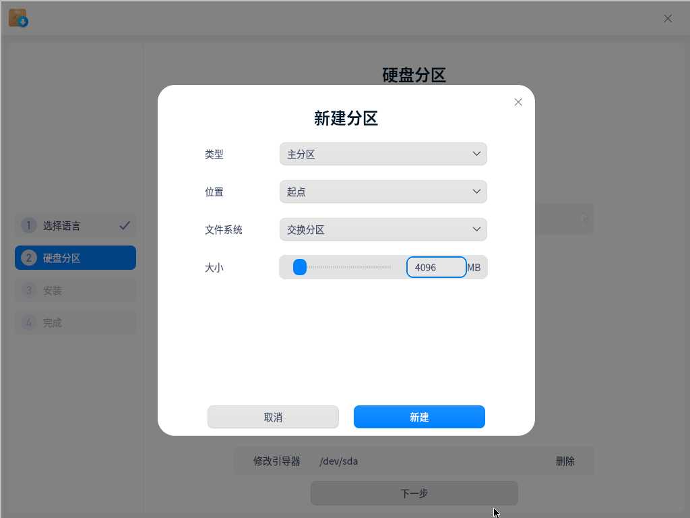
Task: Click the blue 新建 button
Action: click(419, 417)
